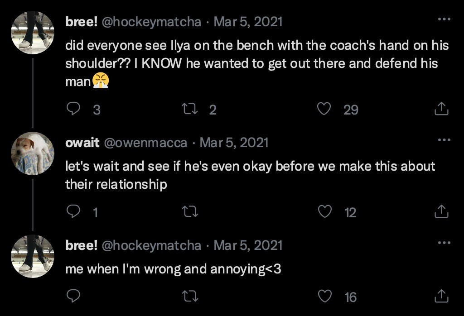Like the tweet with 29 likes
Screen dimensions: 464x316
click(324, 109)
